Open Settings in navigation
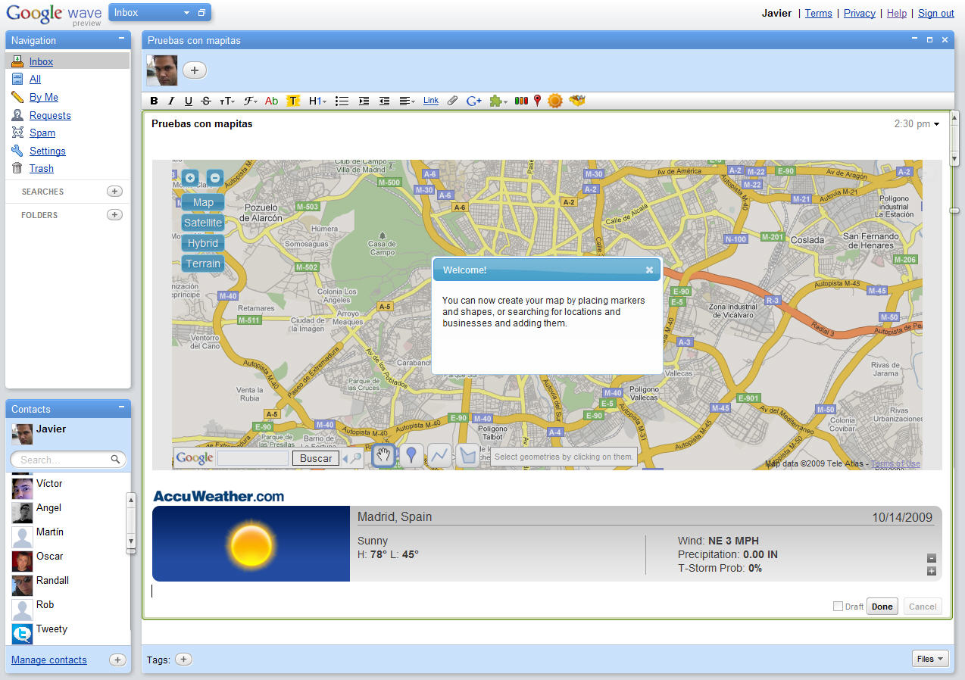 48,151
